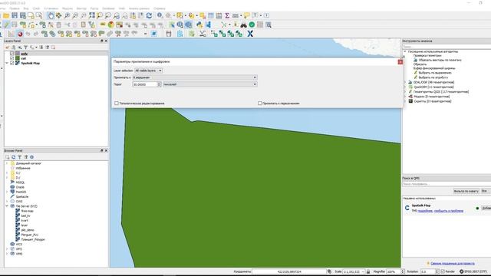491x276 pixels.
Task: Open the Settings menu
Action: click(x=51, y=8)
